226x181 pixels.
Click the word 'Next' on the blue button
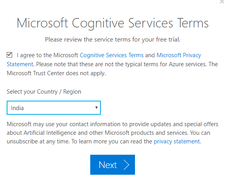point(108,165)
